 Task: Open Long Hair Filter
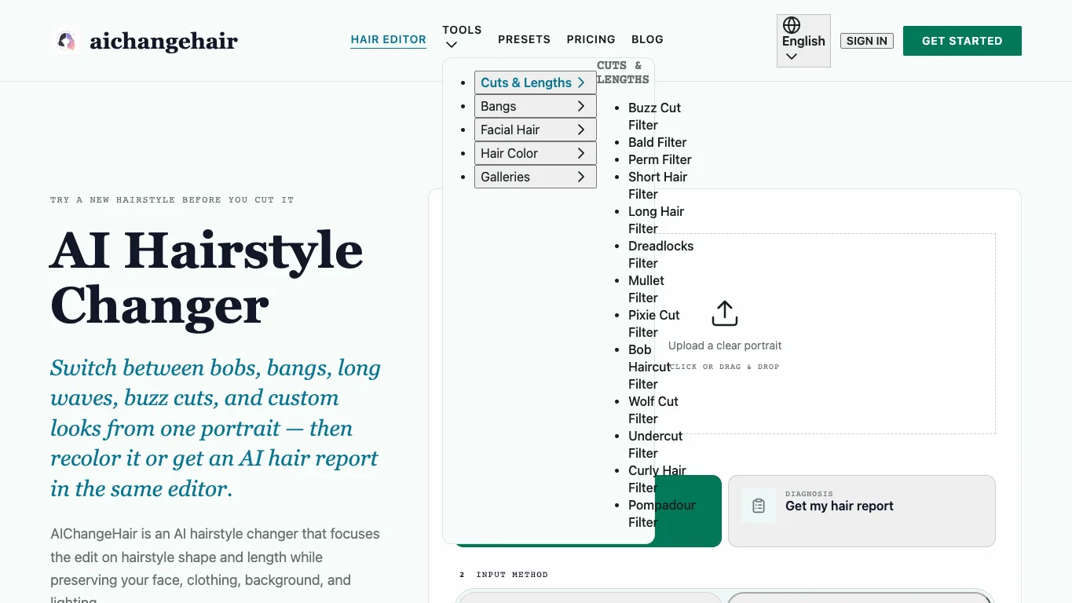tap(656, 220)
